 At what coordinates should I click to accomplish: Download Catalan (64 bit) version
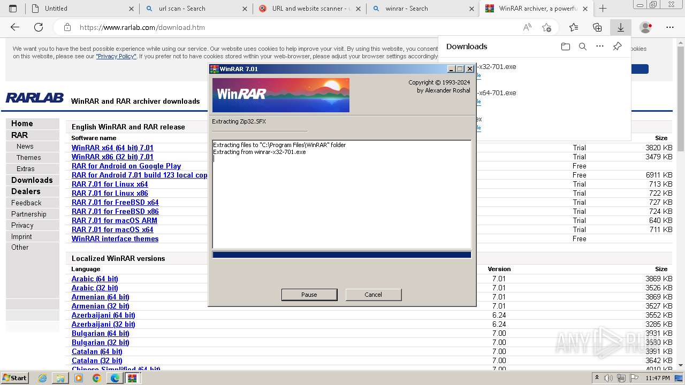coord(97,352)
